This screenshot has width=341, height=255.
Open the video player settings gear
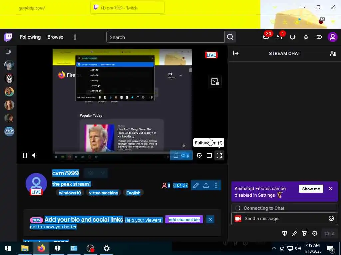pyautogui.click(x=199, y=155)
